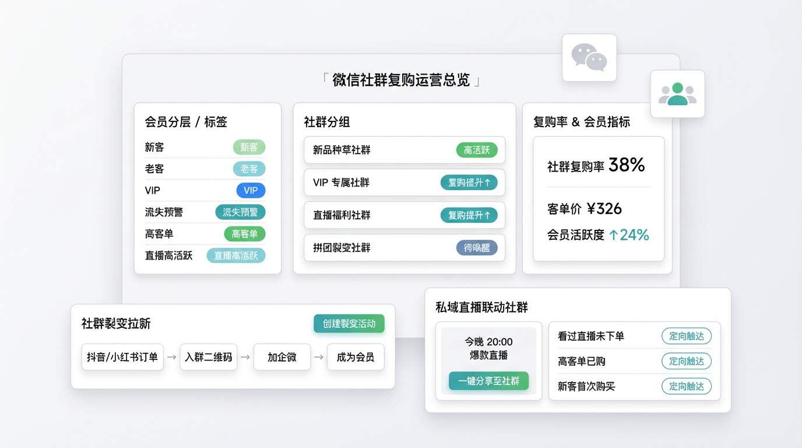Click the 流失预警 tag badge
This screenshot has width=802, height=448.
[240, 212]
